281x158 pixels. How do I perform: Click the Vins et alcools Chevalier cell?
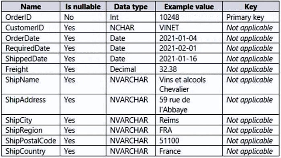[189, 84]
